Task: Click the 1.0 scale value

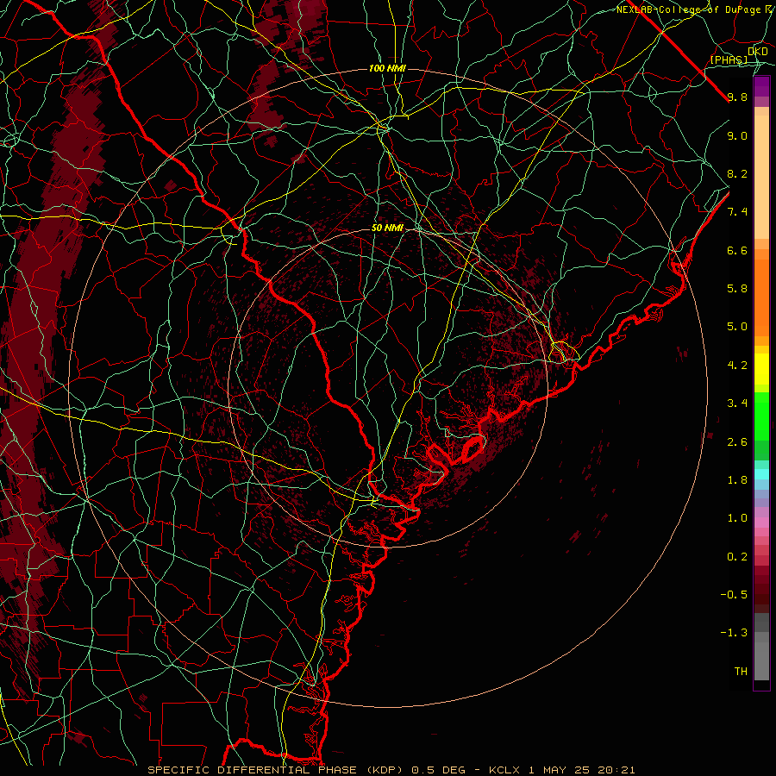Action: click(737, 519)
